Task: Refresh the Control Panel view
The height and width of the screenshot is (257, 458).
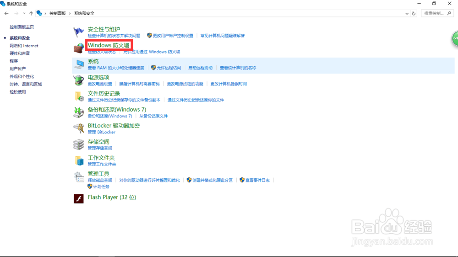Action: click(x=414, y=13)
